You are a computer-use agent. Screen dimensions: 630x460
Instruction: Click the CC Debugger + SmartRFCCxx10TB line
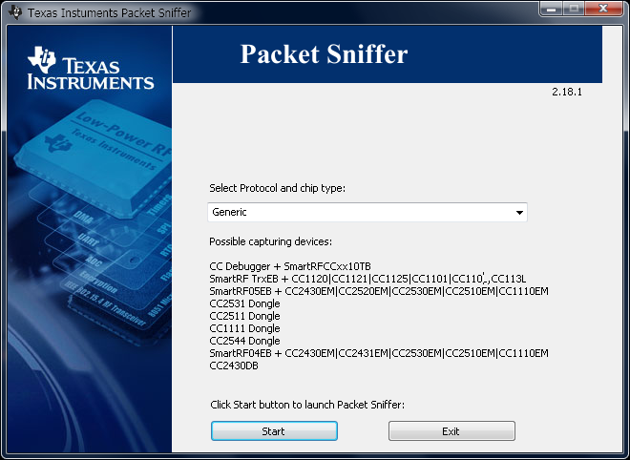[289, 264]
